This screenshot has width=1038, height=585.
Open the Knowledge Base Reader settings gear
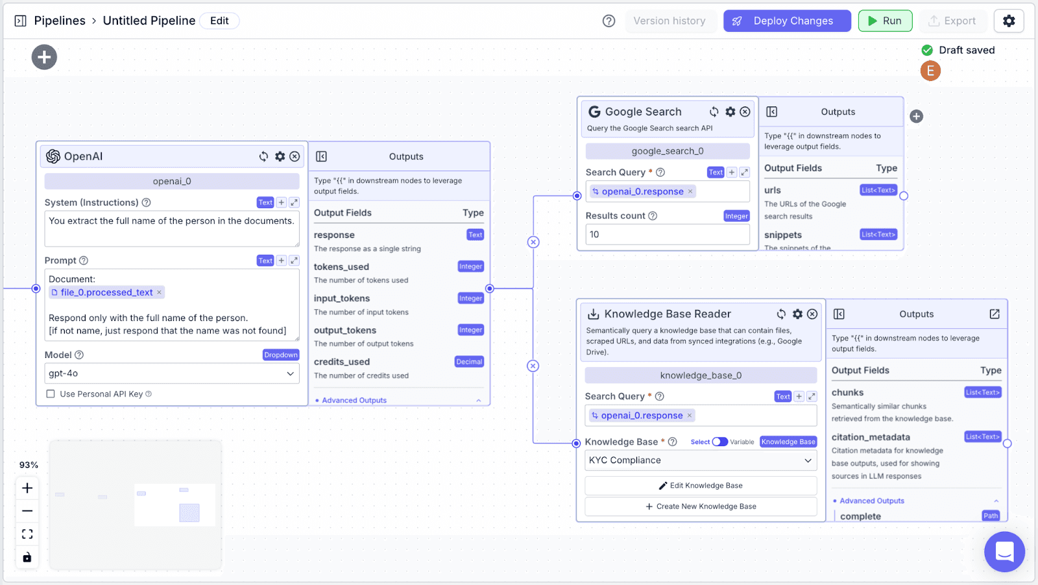point(797,314)
